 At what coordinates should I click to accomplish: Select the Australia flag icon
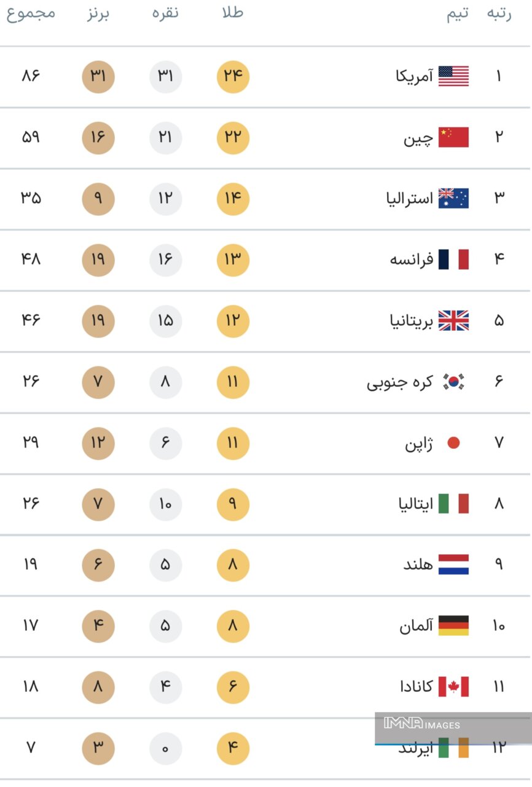point(453,198)
